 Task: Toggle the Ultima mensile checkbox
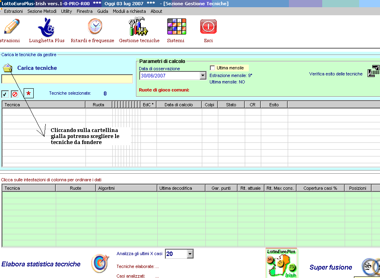click(212, 68)
